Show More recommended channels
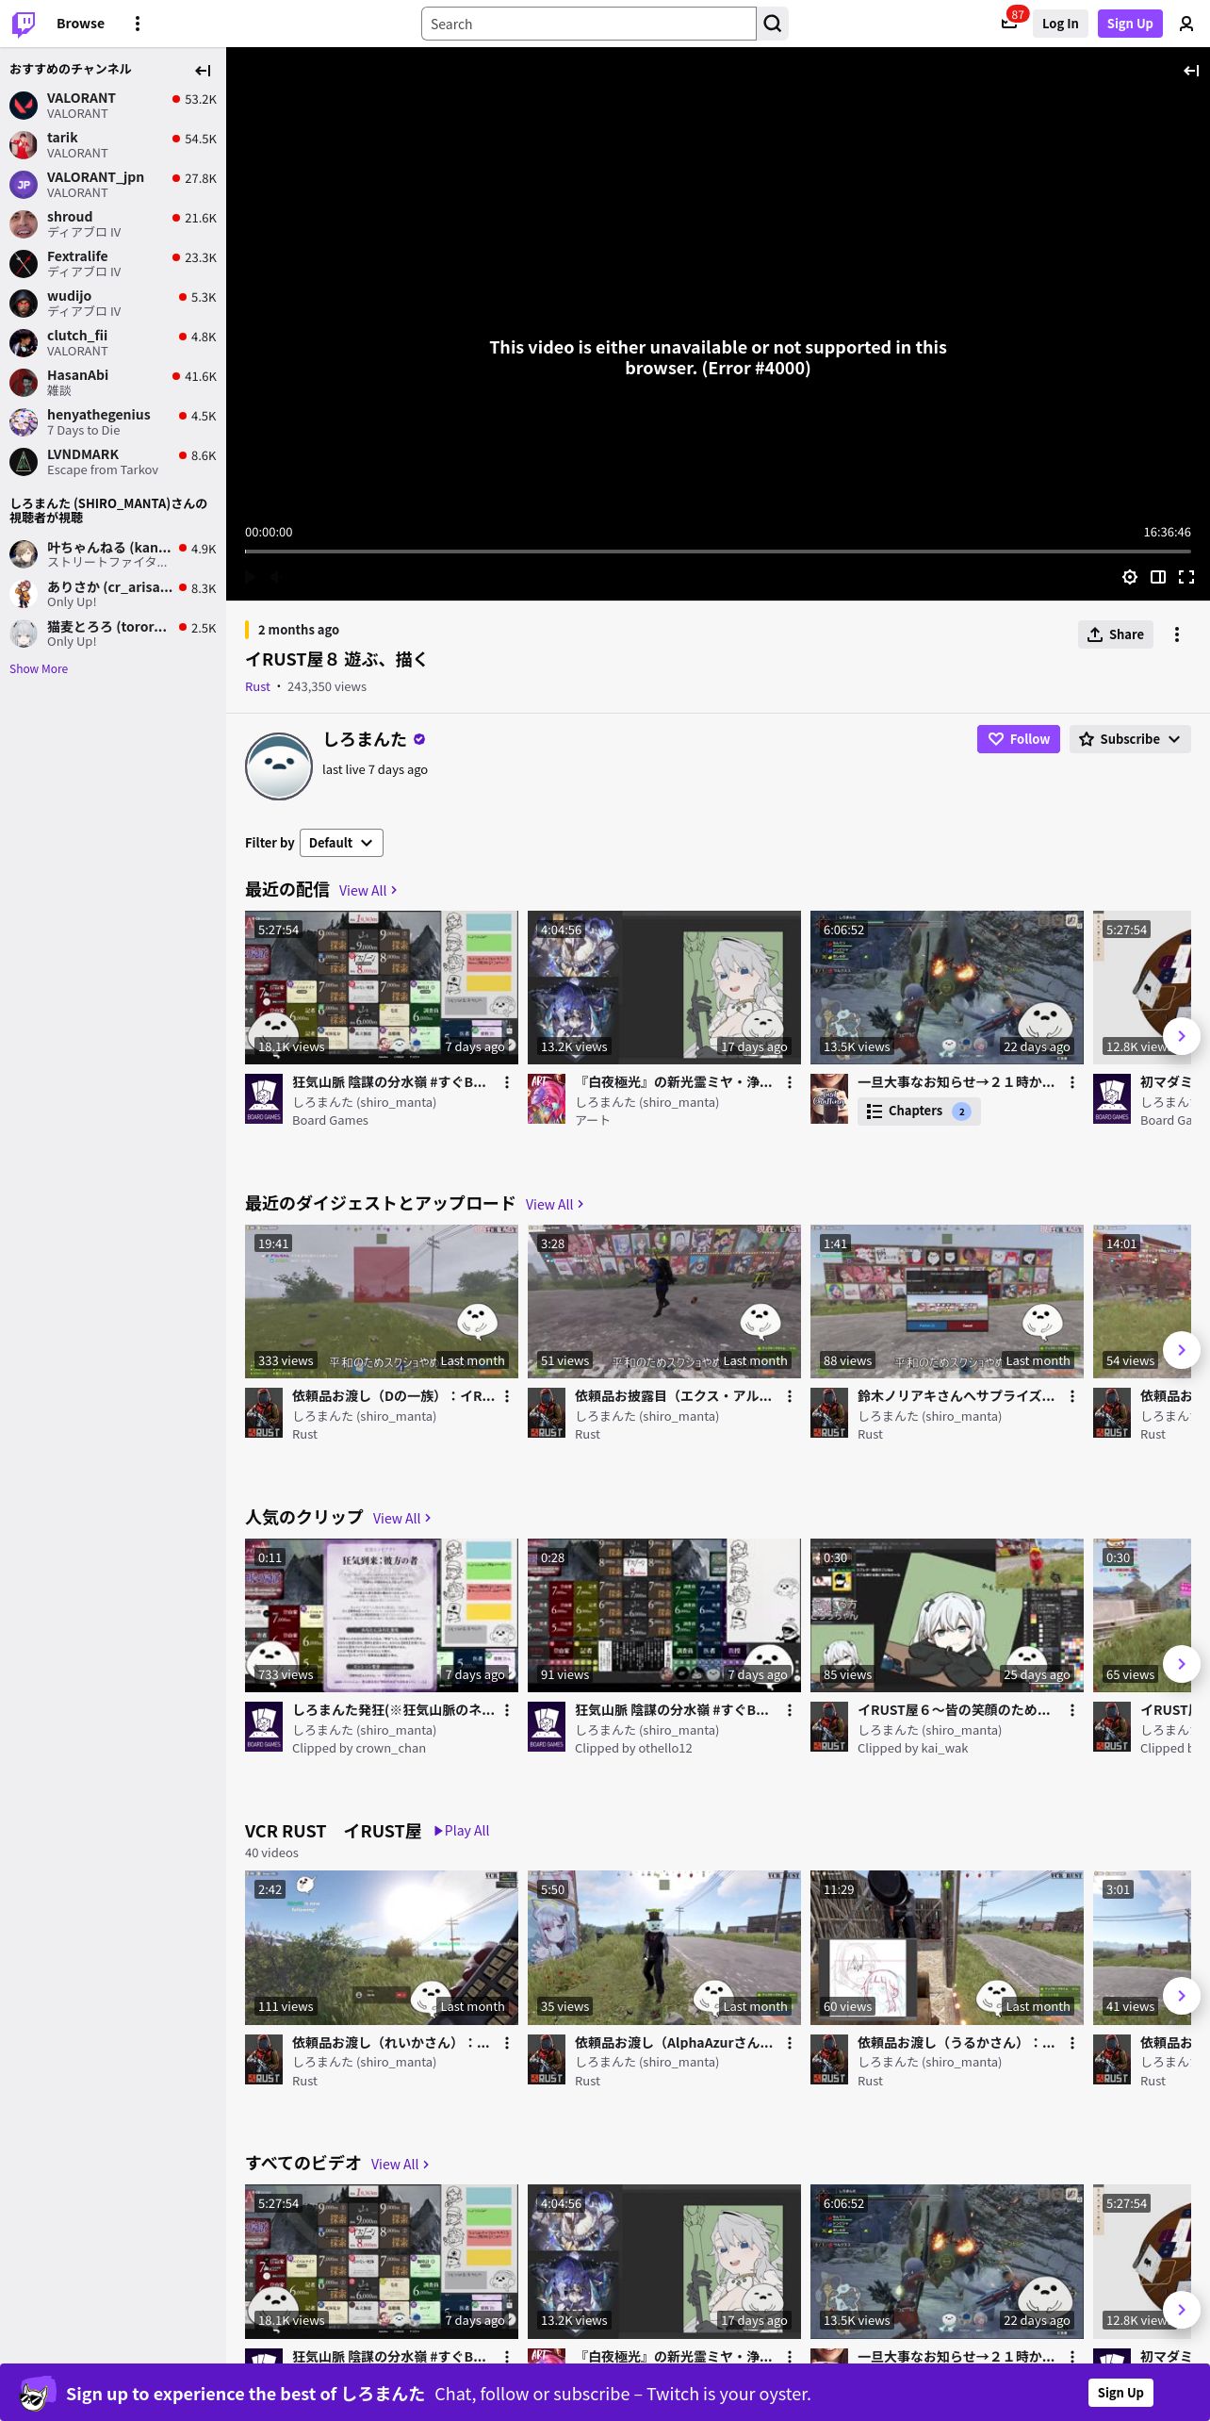 tap(39, 668)
